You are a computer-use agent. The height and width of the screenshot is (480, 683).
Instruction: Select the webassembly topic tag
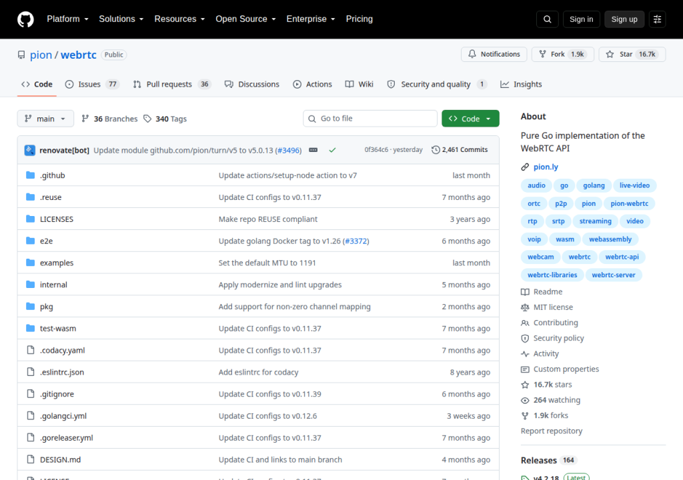(610, 239)
